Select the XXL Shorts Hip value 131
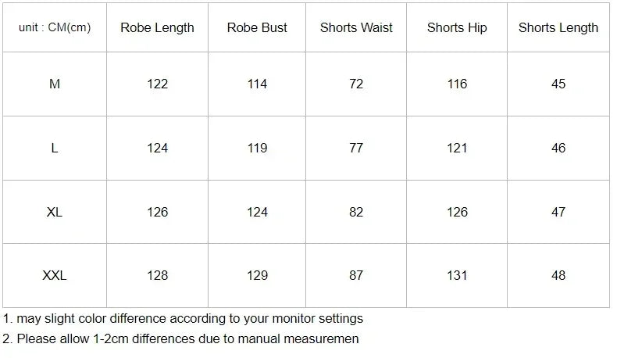The height and width of the screenshot is (358, 617). point(457,275)
